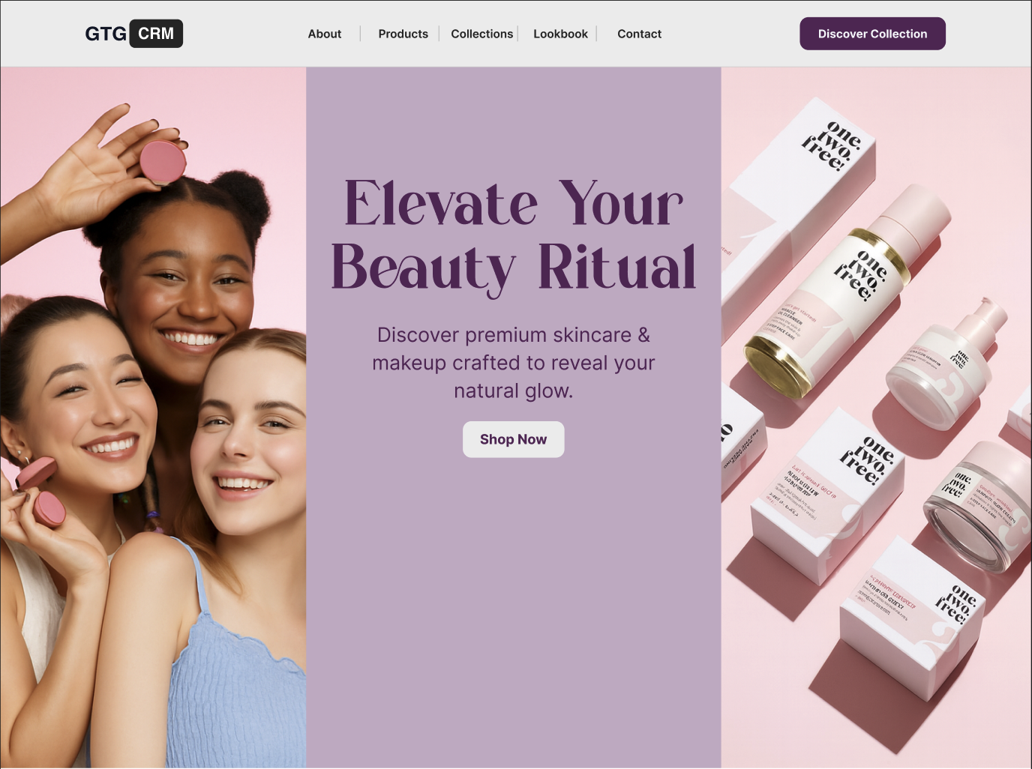The height and width of the screenshot is (769, 1032).
Task: Go to the Products menu item
Action: 403,34
